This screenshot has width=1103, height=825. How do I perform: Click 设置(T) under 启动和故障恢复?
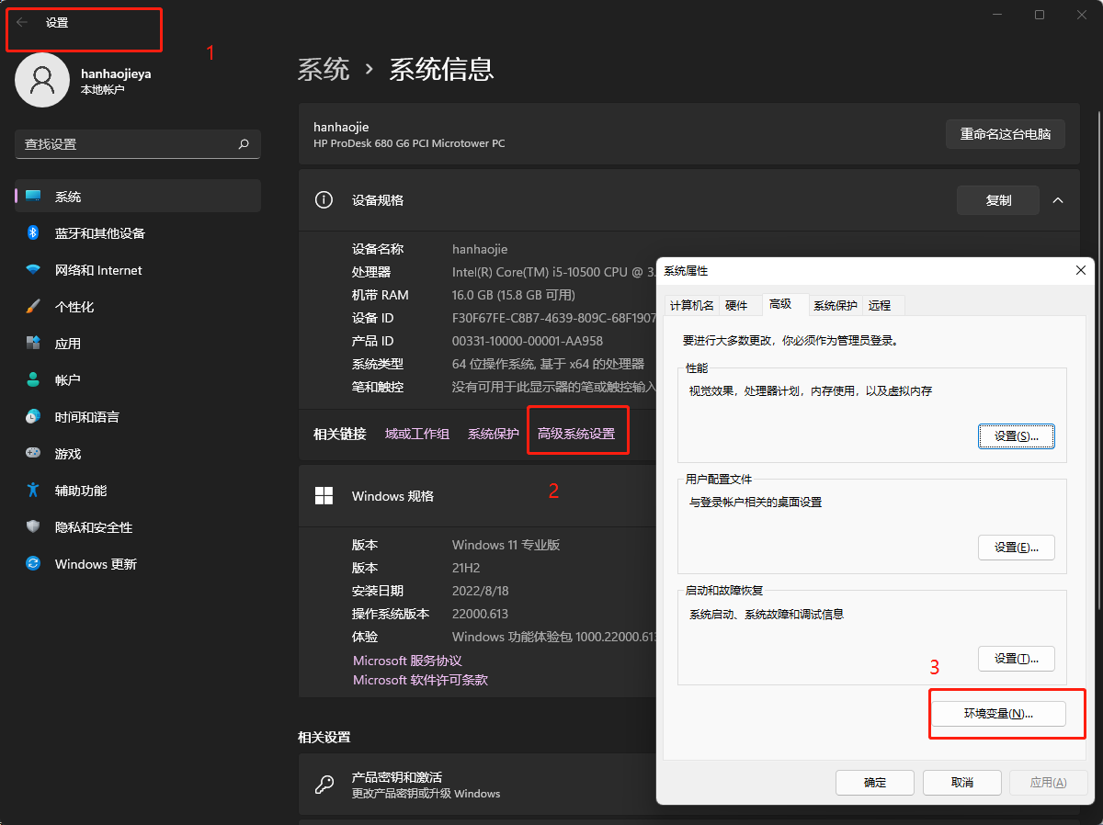(x=1016, y=659)
